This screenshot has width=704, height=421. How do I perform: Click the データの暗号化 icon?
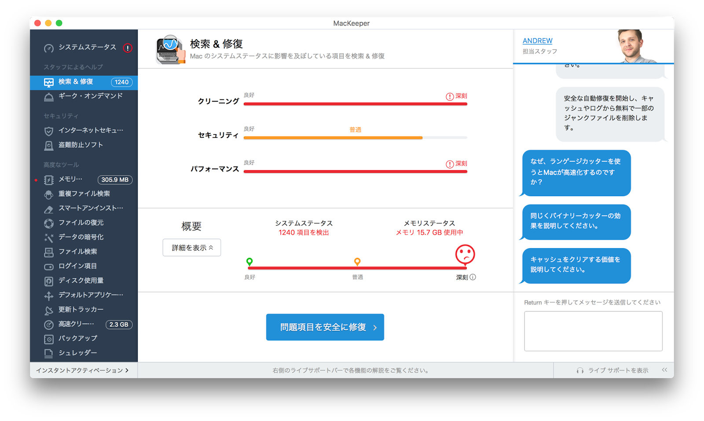pyautogui.click(x=49, y=238)
